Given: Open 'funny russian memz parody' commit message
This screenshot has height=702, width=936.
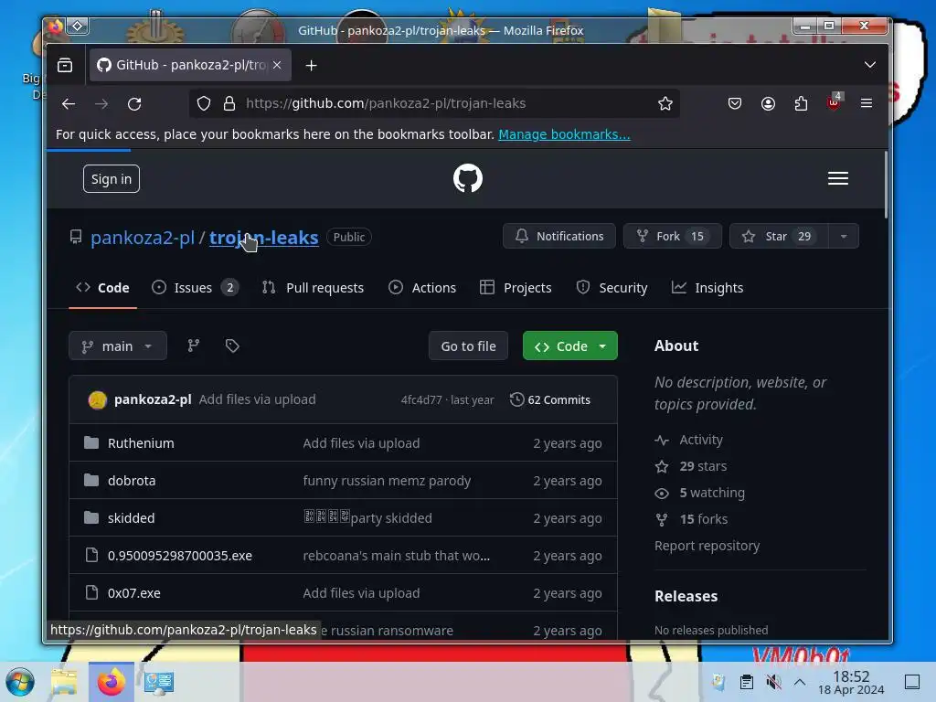Looking at the screenshot, I should (x=387, y=481).
